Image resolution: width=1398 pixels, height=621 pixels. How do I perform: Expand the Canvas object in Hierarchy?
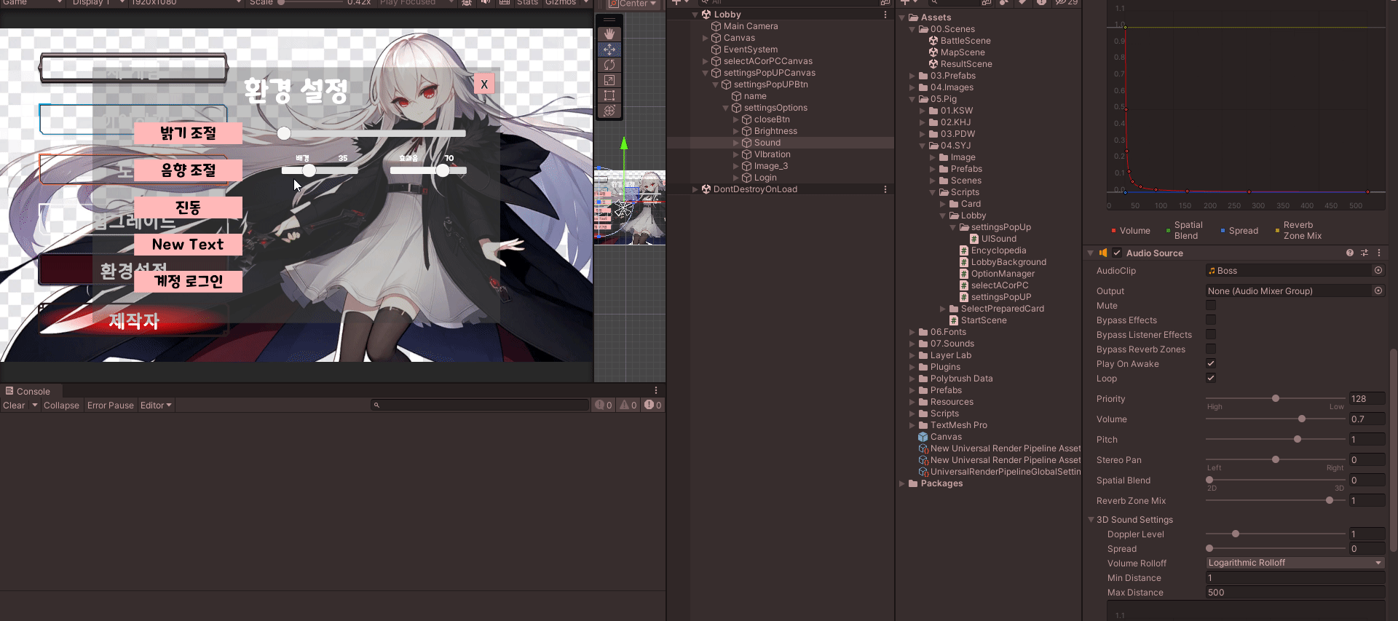705,38
